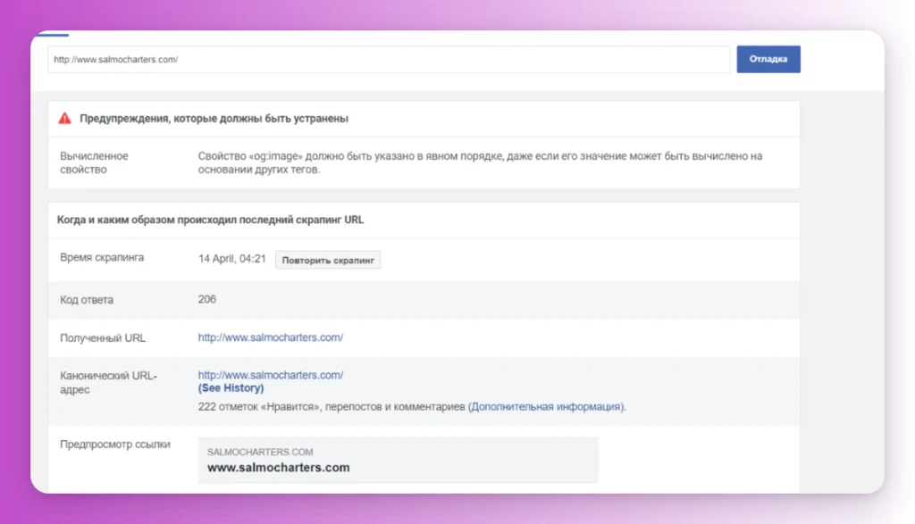Open the See History link
The width and height of the screenshot is (915, 524).
231,388
